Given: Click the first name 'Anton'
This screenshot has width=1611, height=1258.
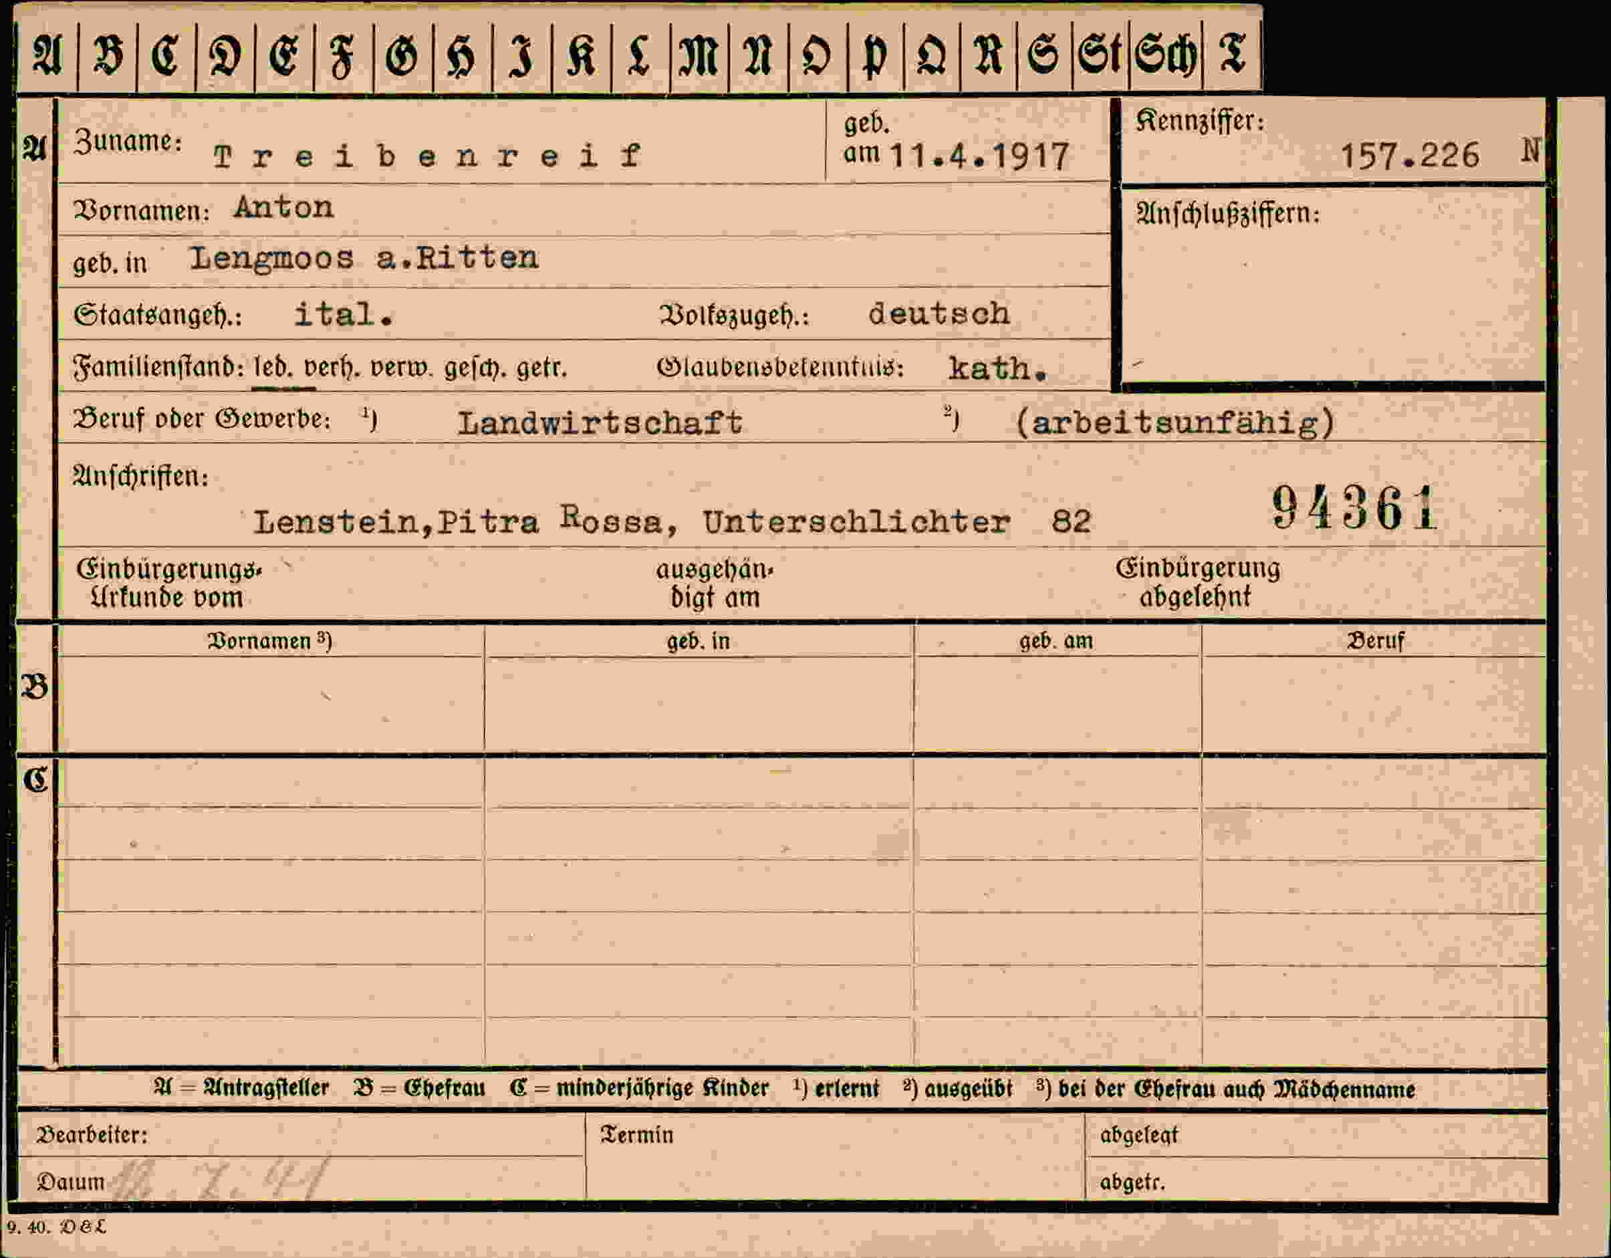Looking at the screenshot, I should tap(284, 207).
